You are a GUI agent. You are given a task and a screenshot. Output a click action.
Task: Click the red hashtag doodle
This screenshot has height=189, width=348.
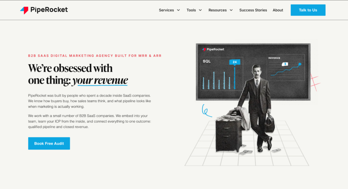click(315, 82)
